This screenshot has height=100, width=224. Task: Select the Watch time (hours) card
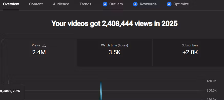[115, 52]
